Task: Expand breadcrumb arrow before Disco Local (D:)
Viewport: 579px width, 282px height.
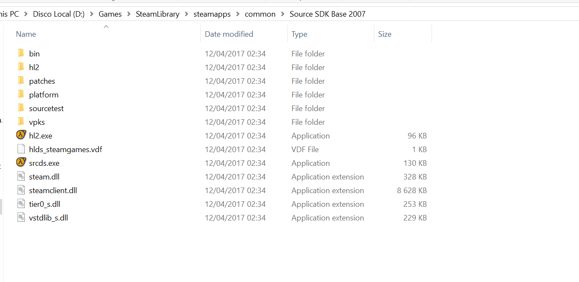Action: click(26, 14)
